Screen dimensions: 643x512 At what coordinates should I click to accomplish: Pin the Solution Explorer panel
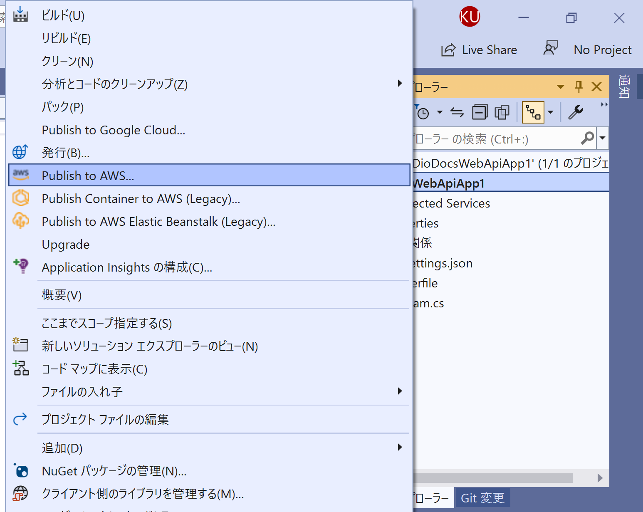coord(579,87)
